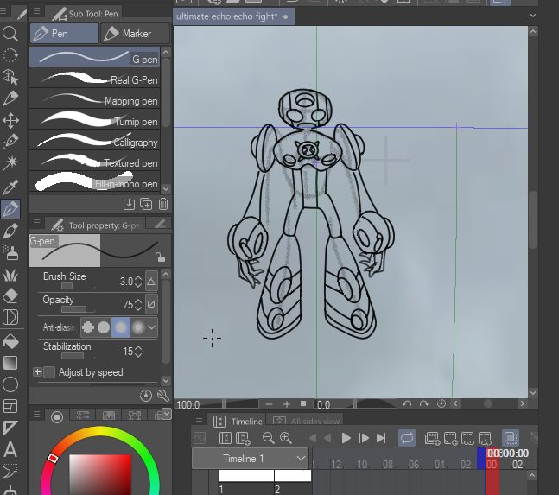Choose weak anti-aliasing option
The height and width of the screenshot is (495, 559).
coord(104,327)
